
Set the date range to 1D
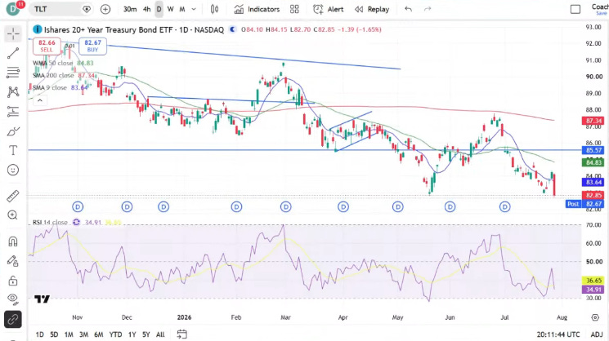(x=39, y=334)
